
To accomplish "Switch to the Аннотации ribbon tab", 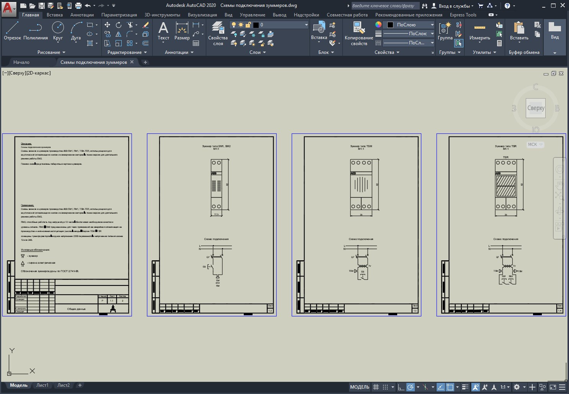I will pyautogui.click(x=82, y=15).
